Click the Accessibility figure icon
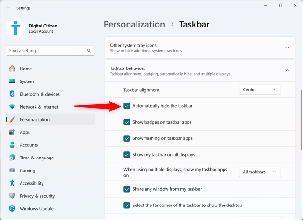Viewport: 303px width, 220px height. point(12,183)
